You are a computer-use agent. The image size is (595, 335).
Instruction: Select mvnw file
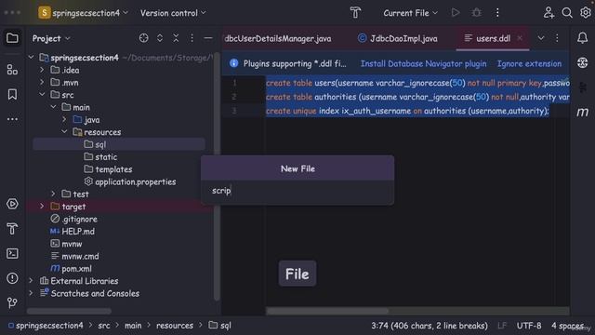[x=66, y=244]
